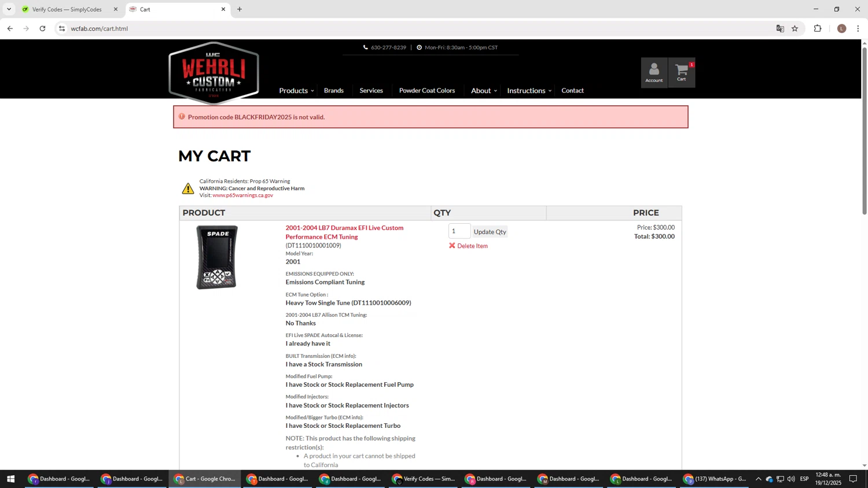Close the Verify Codes tab
Viewport: 868px width, 488px height.
tap(115, 9)
